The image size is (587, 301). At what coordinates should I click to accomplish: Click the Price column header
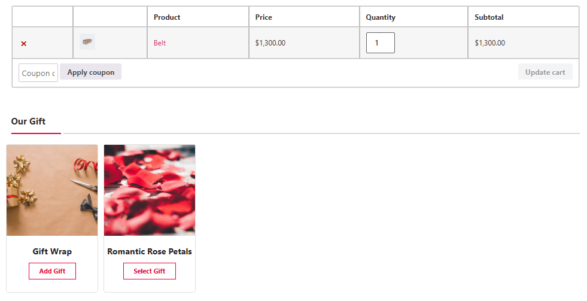coord(263,17)
